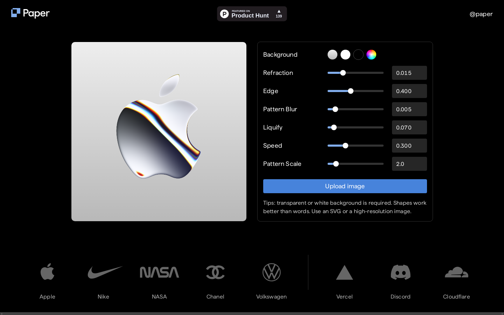The width and height of the screenshot is (504, 315).
Task: Click the Upload image button
Action: pyautogui.click(x=345, y=186)
